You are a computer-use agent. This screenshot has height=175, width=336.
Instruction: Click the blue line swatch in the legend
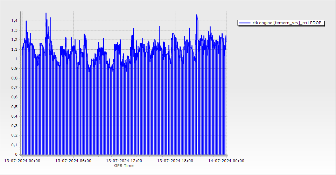(245, 23)
